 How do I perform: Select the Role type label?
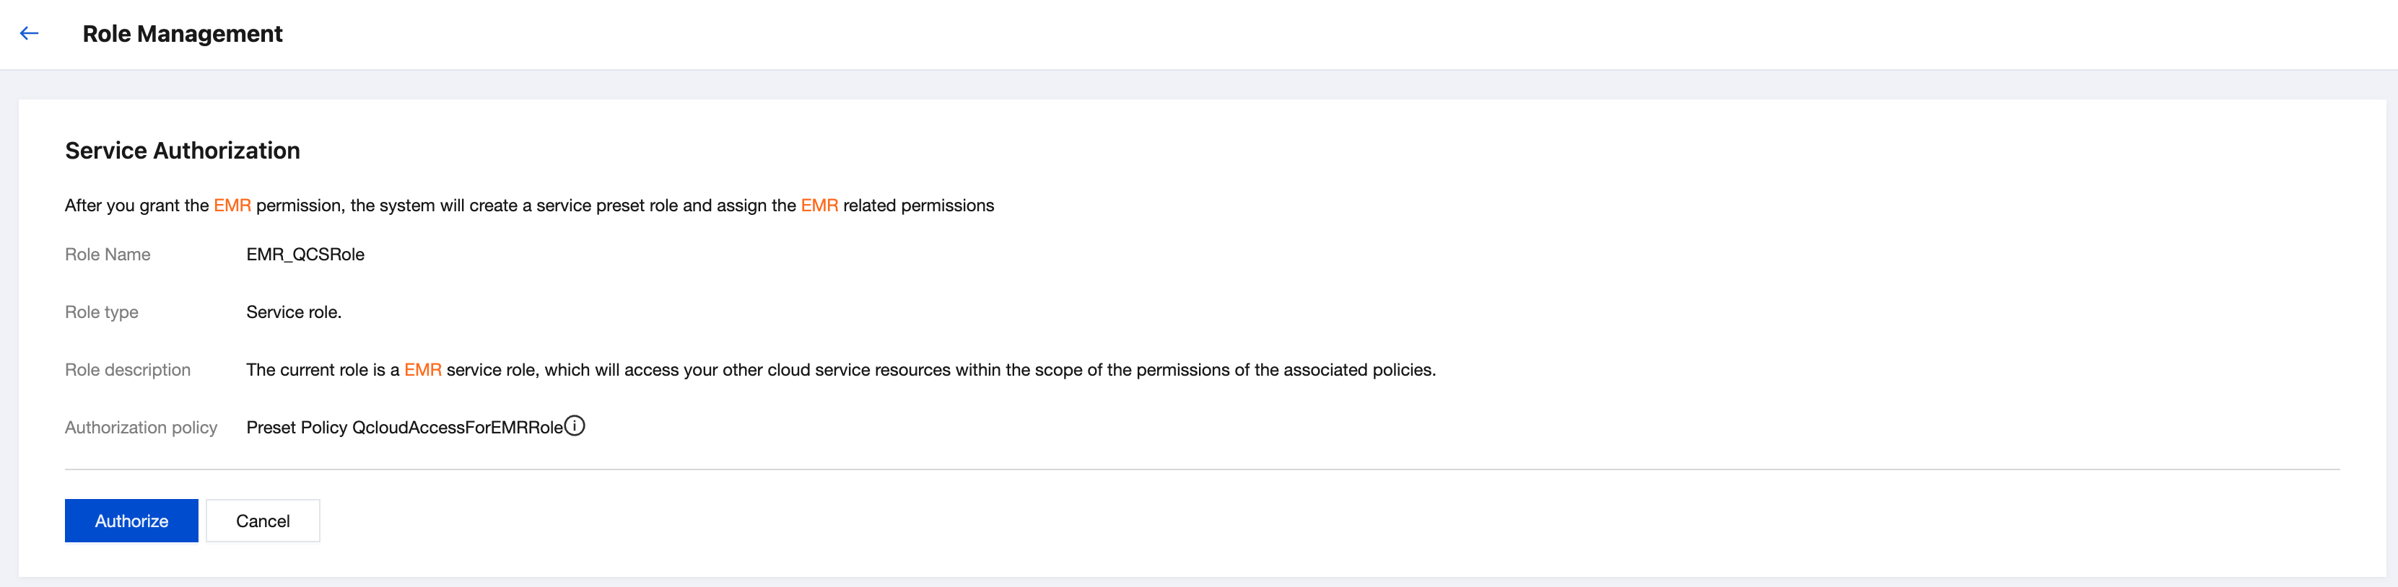(x=102, y=312)
